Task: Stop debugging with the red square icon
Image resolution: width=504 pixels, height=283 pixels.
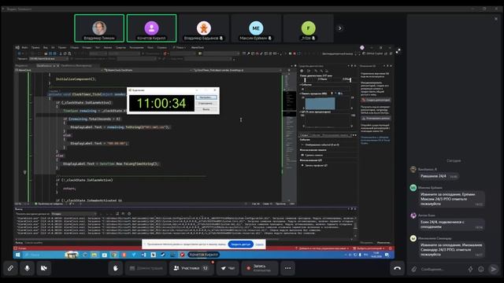Action: (x=295, y=53)
